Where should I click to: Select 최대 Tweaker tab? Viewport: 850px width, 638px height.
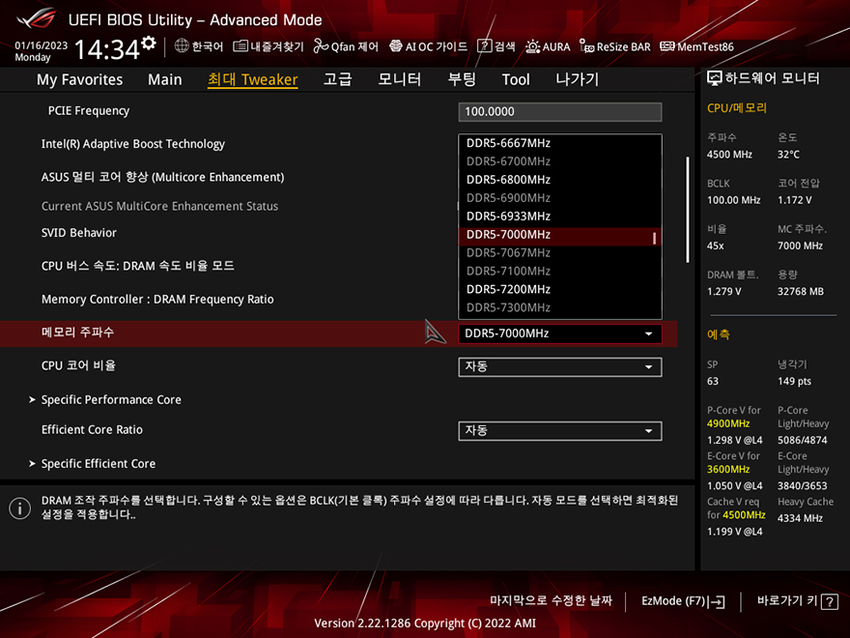pyautogui.click(x=253, y=79)
